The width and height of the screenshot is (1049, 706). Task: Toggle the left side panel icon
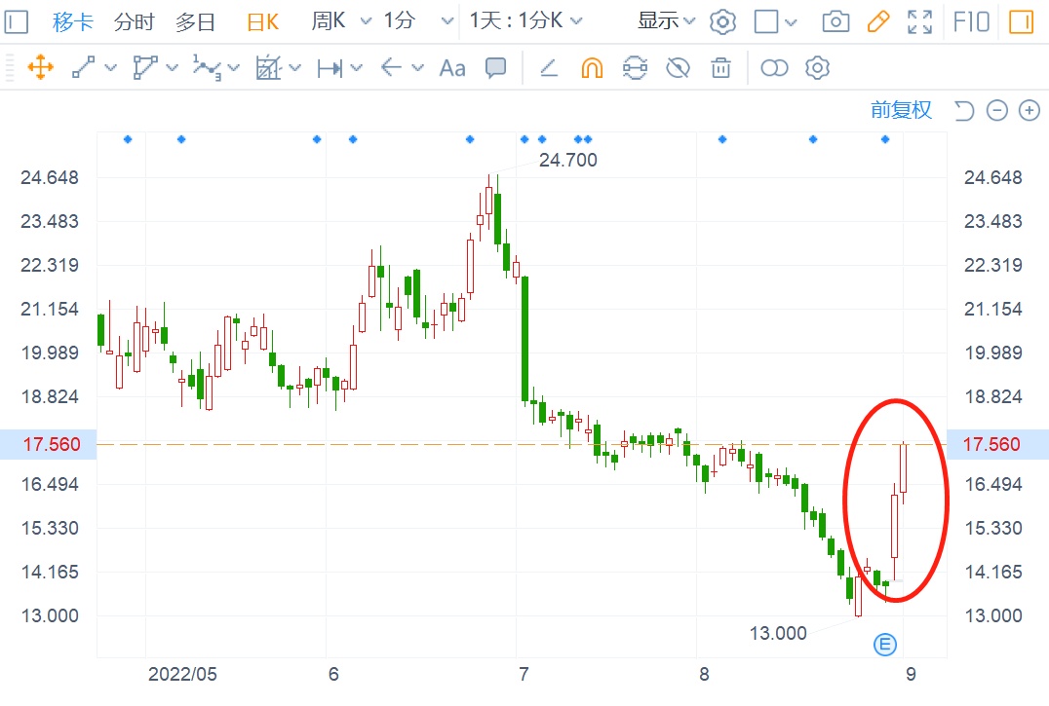(16, 22)
